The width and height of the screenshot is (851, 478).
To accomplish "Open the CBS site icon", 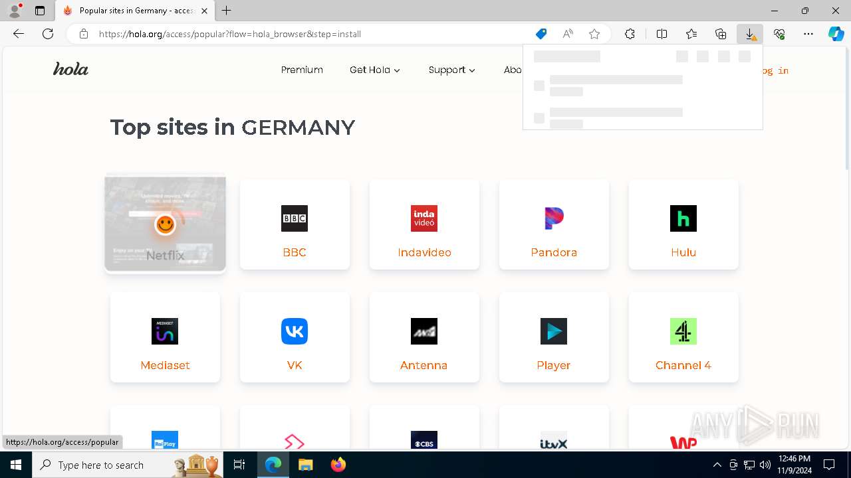I will (x=424, y=441).
